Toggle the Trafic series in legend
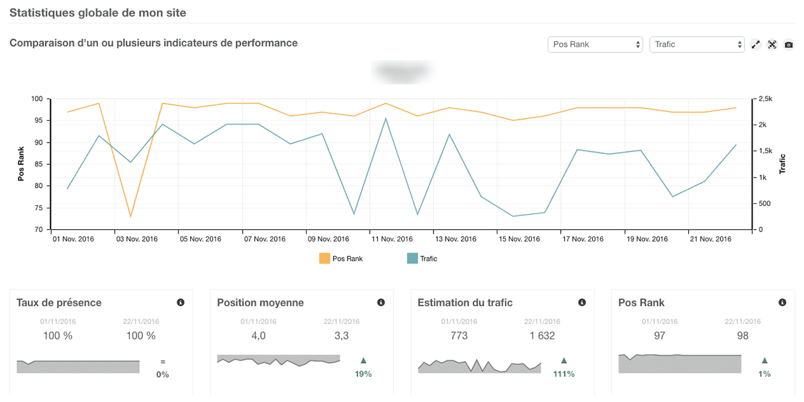 pos(428,259)
